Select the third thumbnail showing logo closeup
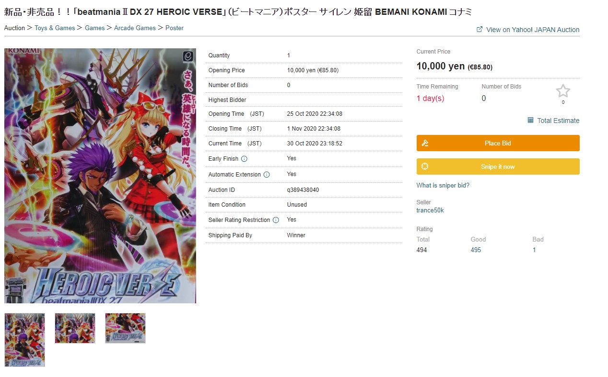 click(125, 328)
